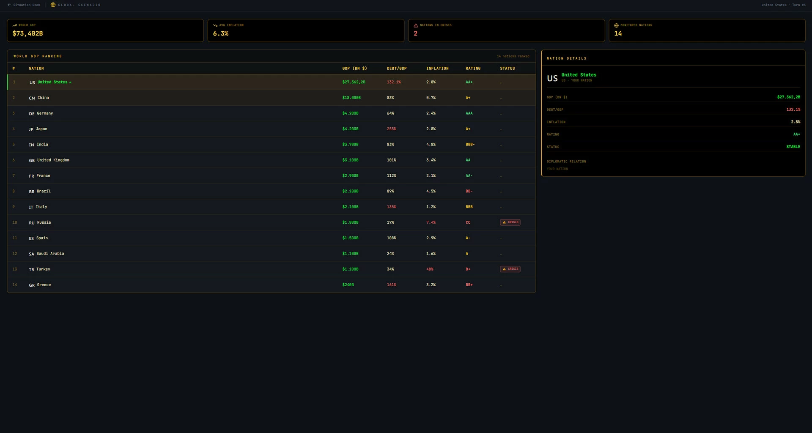The image size is (812, 433).
Task: Click the Crisis warning badge on Turkey's row
Action: [x=510, y=269]
